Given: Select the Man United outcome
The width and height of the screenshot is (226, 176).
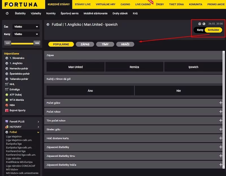Looking at the screenshot, I should tap(75, 67).
